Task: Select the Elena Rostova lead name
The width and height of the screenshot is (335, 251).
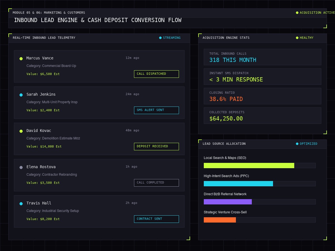Action: (x=41, y=167)
